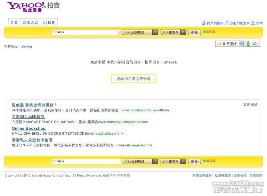The image size is (267, 196).
Task: Open 服務條款 footer link
Action: [240, 176]
